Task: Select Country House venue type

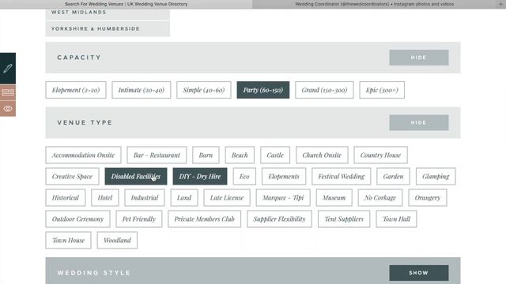Action: click(381, 155)
